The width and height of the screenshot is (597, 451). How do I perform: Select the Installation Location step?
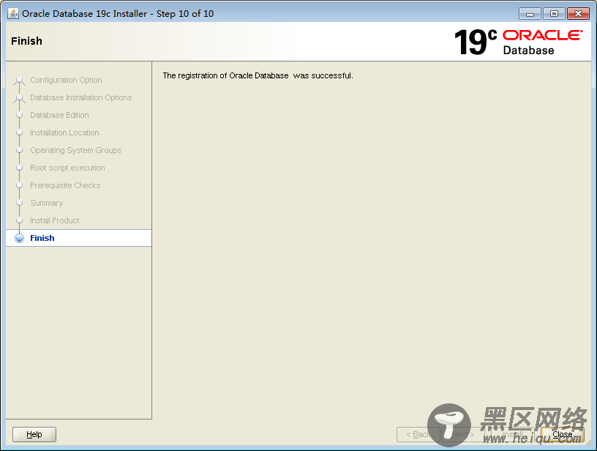[64, 133]
